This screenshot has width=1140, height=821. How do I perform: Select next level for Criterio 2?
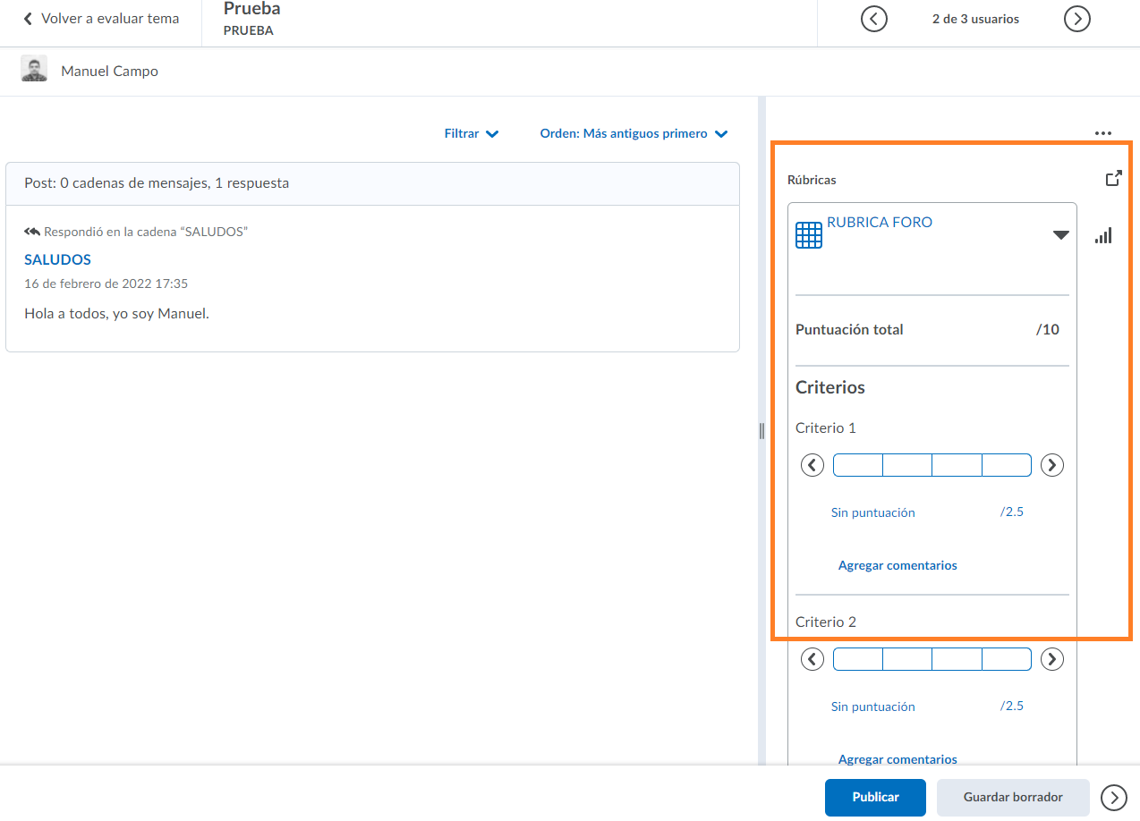1053,659
